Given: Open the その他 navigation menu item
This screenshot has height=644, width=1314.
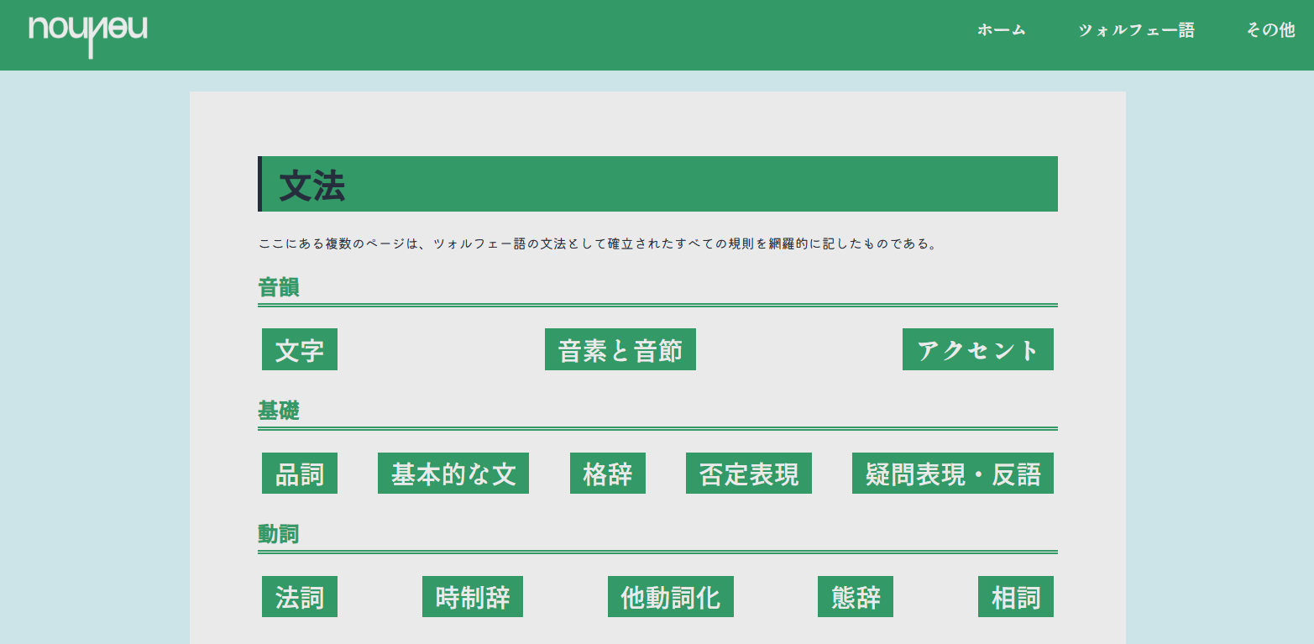Looking at the screenshot, I should (x=1270, y=30).
